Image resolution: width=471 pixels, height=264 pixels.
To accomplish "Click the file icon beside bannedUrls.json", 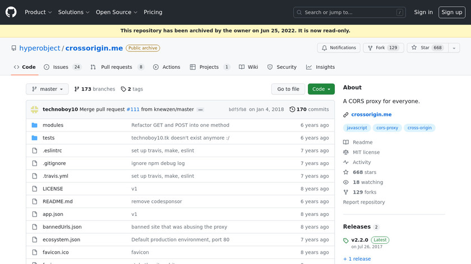I will coord(35,227).
